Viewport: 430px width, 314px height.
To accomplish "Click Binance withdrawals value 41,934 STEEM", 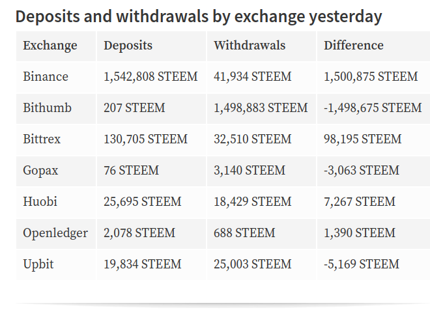I will [253, 76].
